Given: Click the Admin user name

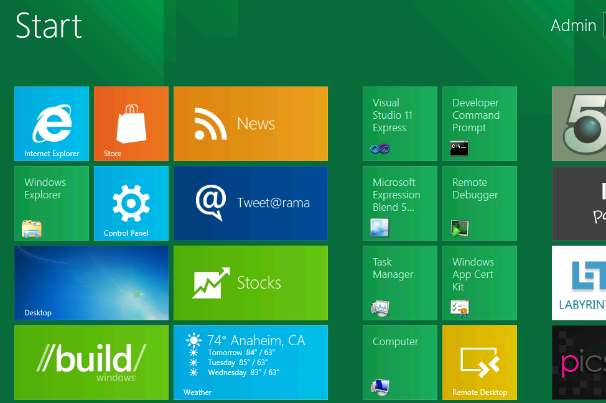Looking at the screenshot, I should pos(574,25).
